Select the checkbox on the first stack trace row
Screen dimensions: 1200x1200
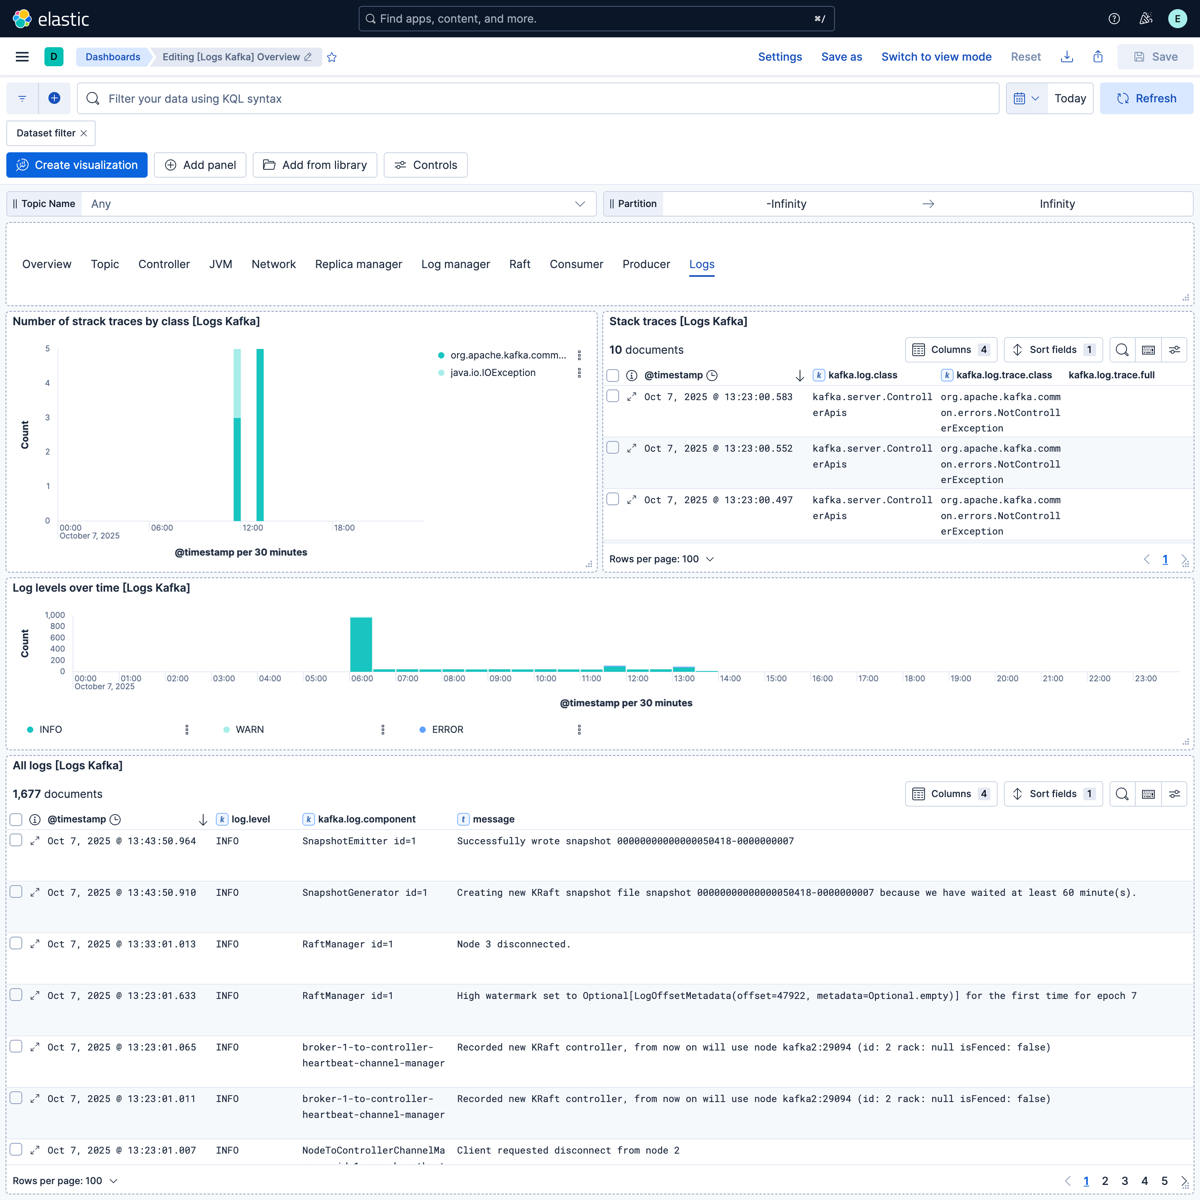coord(613,396)
